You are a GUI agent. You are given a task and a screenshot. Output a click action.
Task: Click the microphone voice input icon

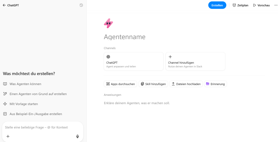[x=78, y=136]
